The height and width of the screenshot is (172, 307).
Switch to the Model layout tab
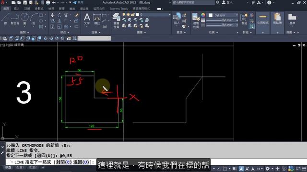(x=8, y=167)
